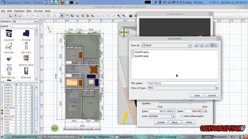Enable the Add ceiling lights checkbox

click(x=182, y=116)
